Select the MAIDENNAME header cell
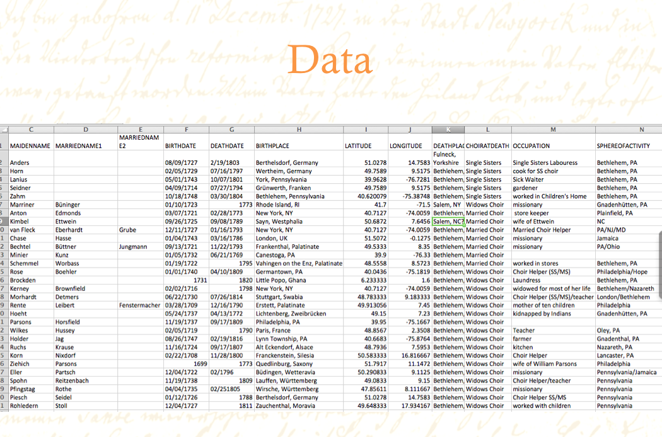This screenshot has height=437, width=662. pyautogui.click(x=30, y=146)
